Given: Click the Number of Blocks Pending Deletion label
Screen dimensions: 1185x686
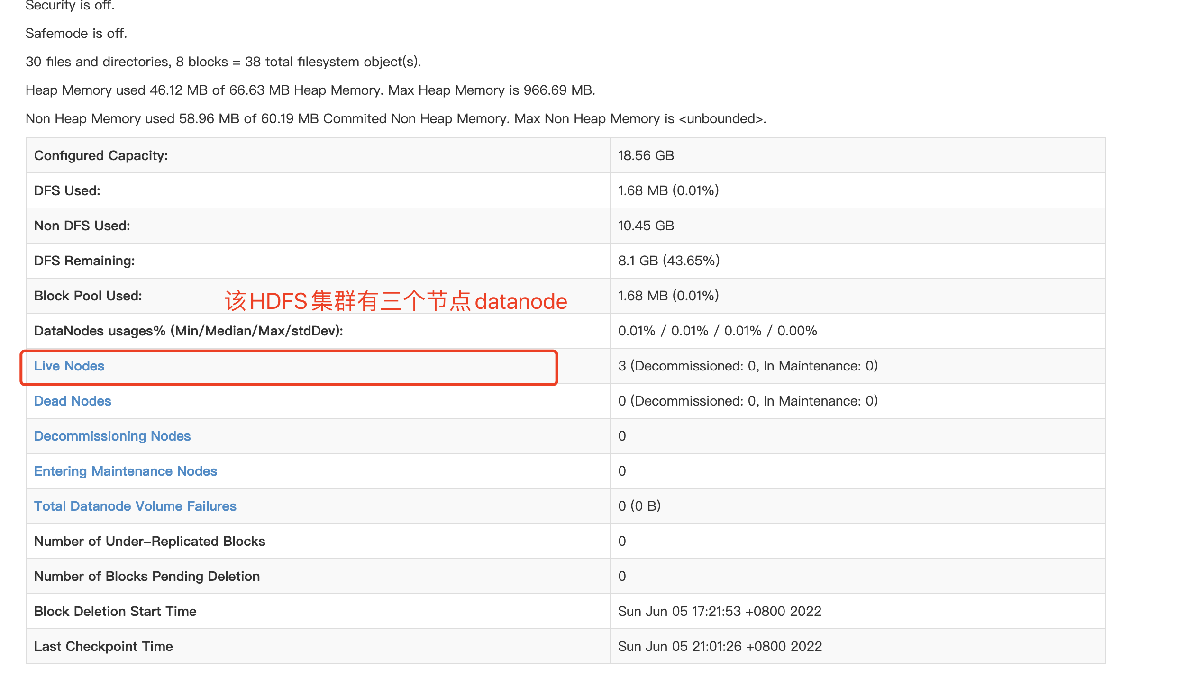Looking at the screenshot, I should [x=147, y=576].
